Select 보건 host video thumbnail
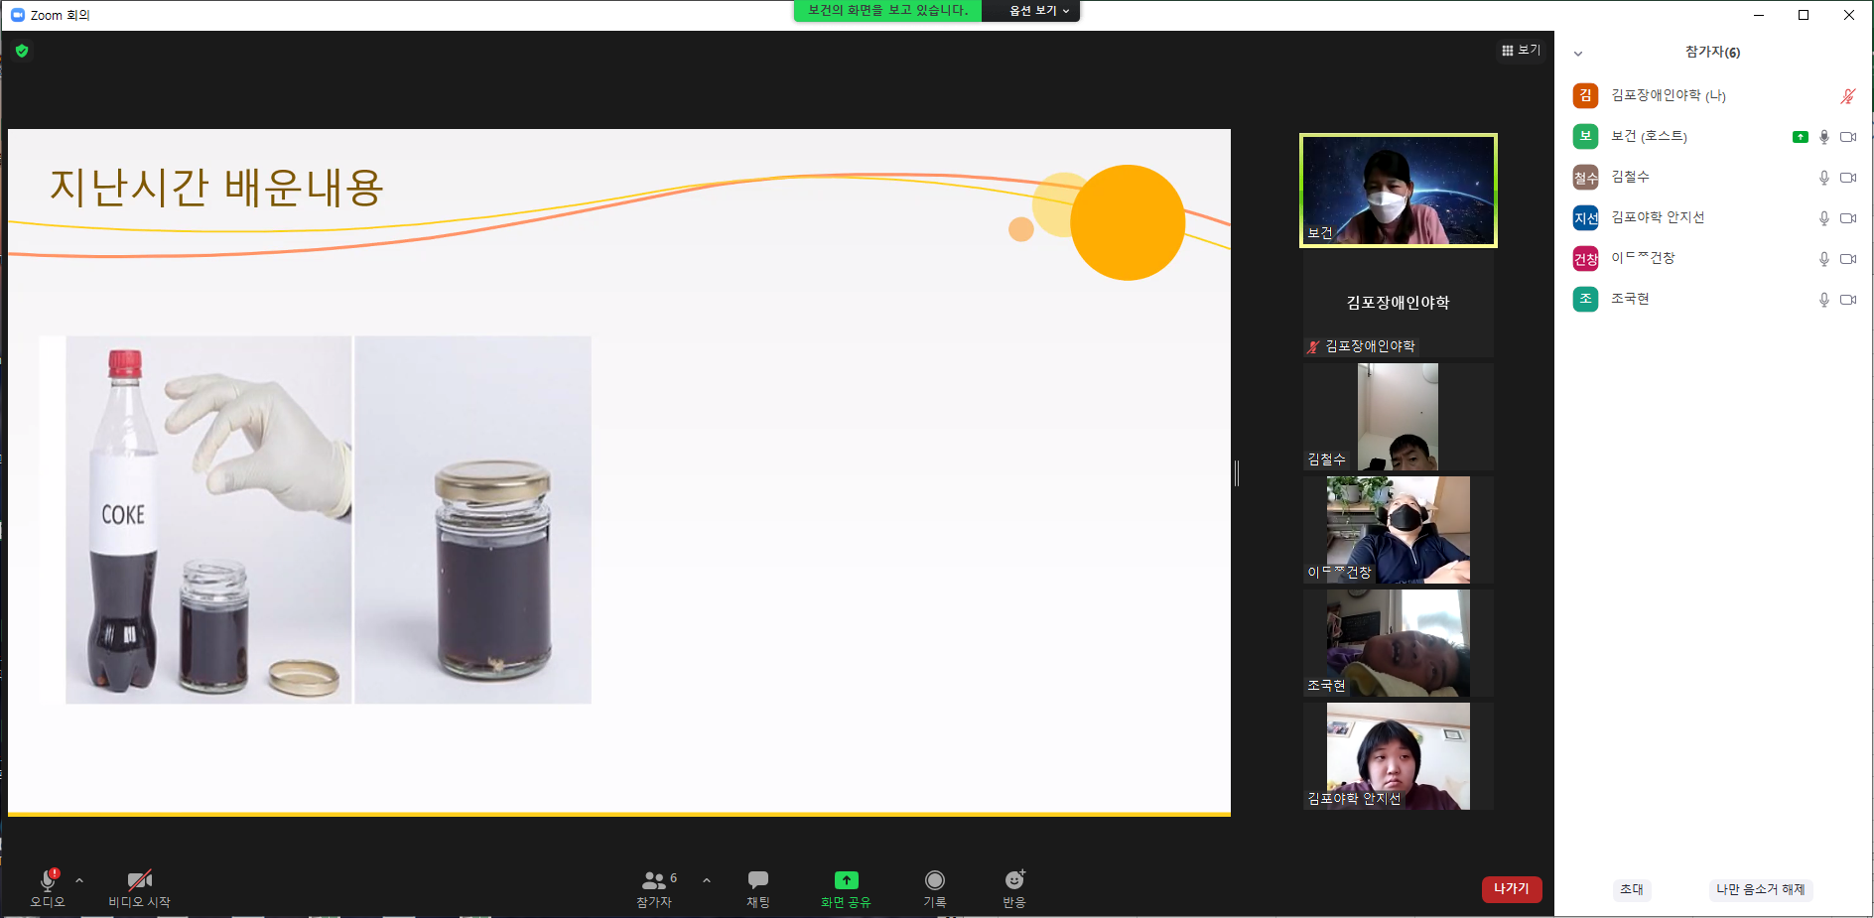This screenshot has height=918, width=1874. [1399, 191]
